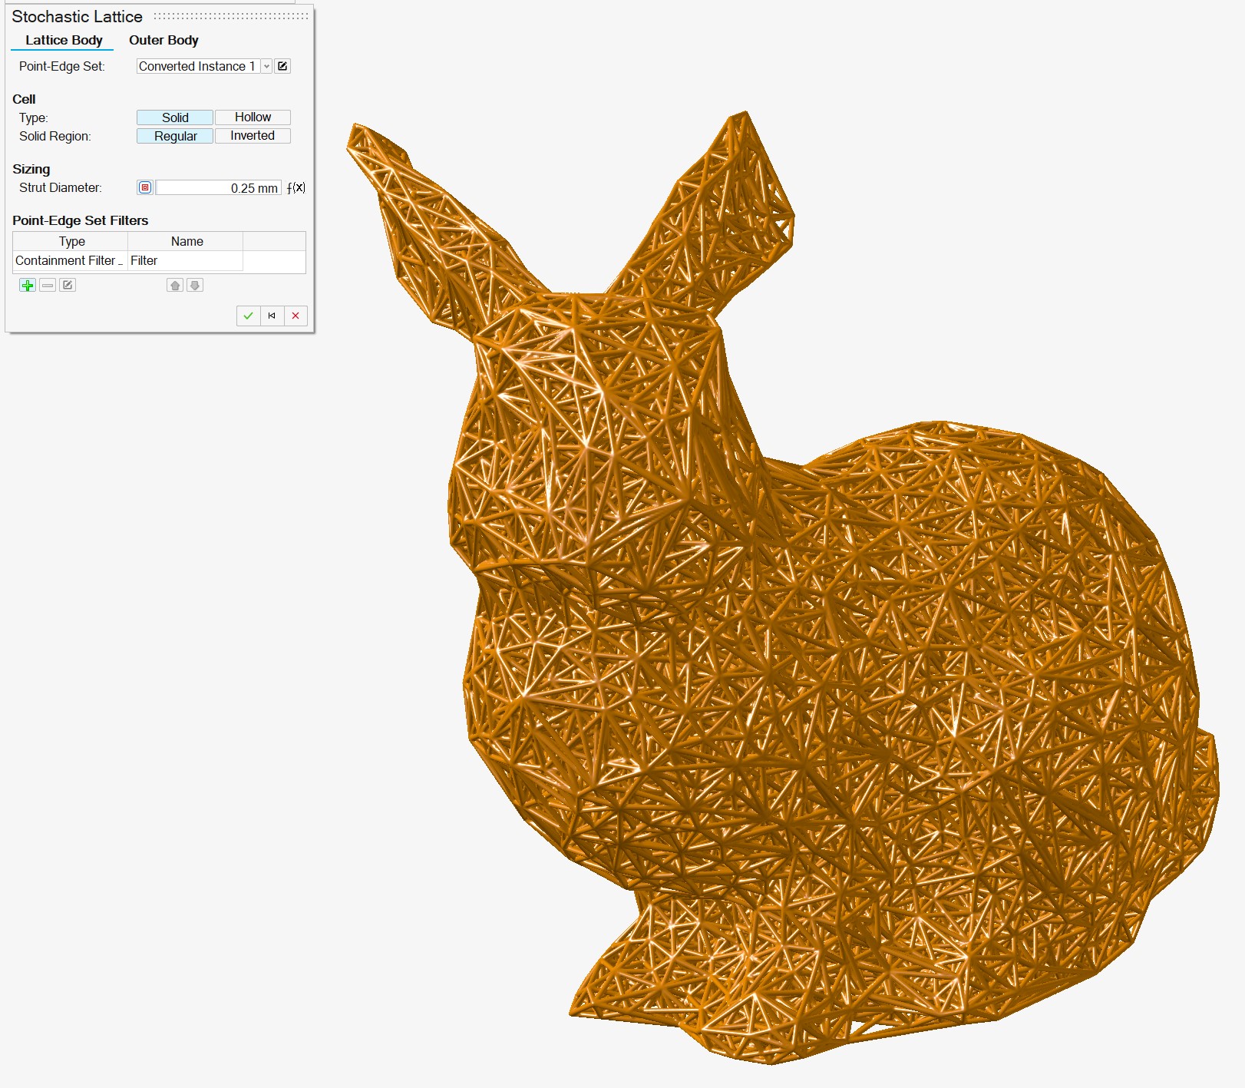Screen dimensions: 1245x1088
Task: Select the Lattice Body tab
Action: coord(64,40)
